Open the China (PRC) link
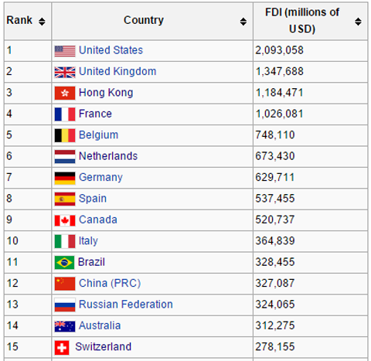The height and width of the screenshot is (361, 371). click(x=110, y=283)
